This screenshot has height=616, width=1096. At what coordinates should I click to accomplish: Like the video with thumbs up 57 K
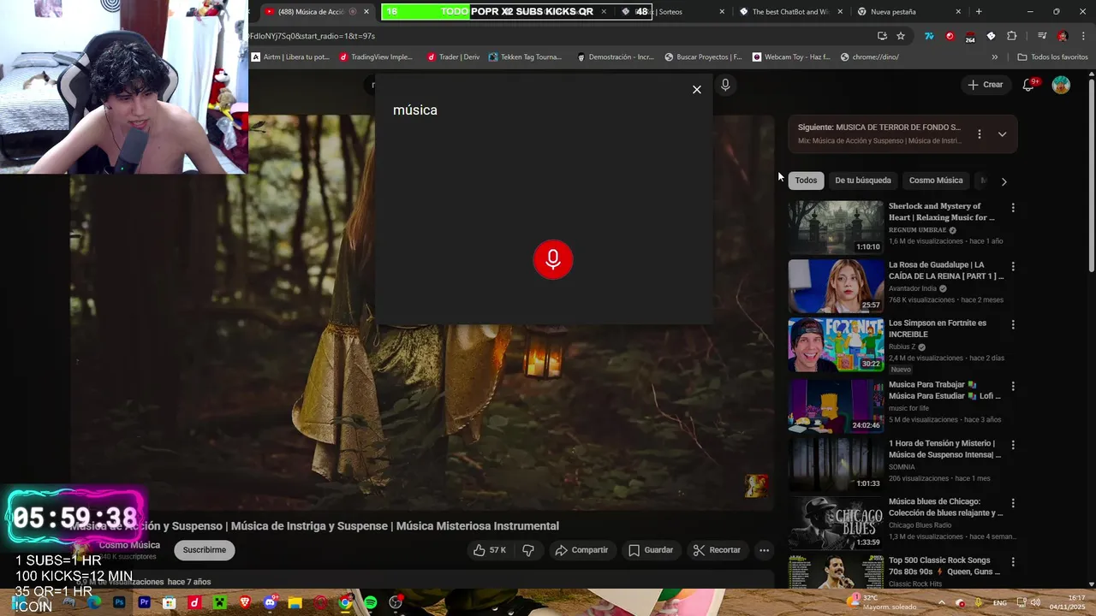(490, 550)
